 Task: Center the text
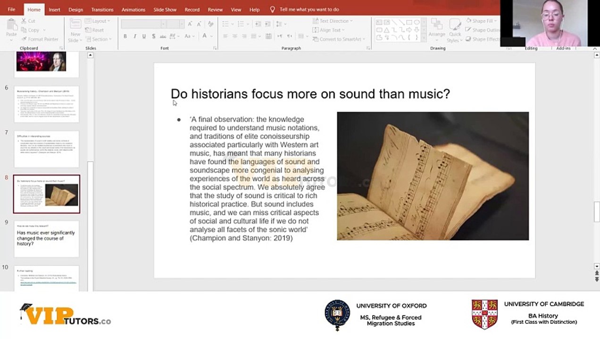pos(236,36)
